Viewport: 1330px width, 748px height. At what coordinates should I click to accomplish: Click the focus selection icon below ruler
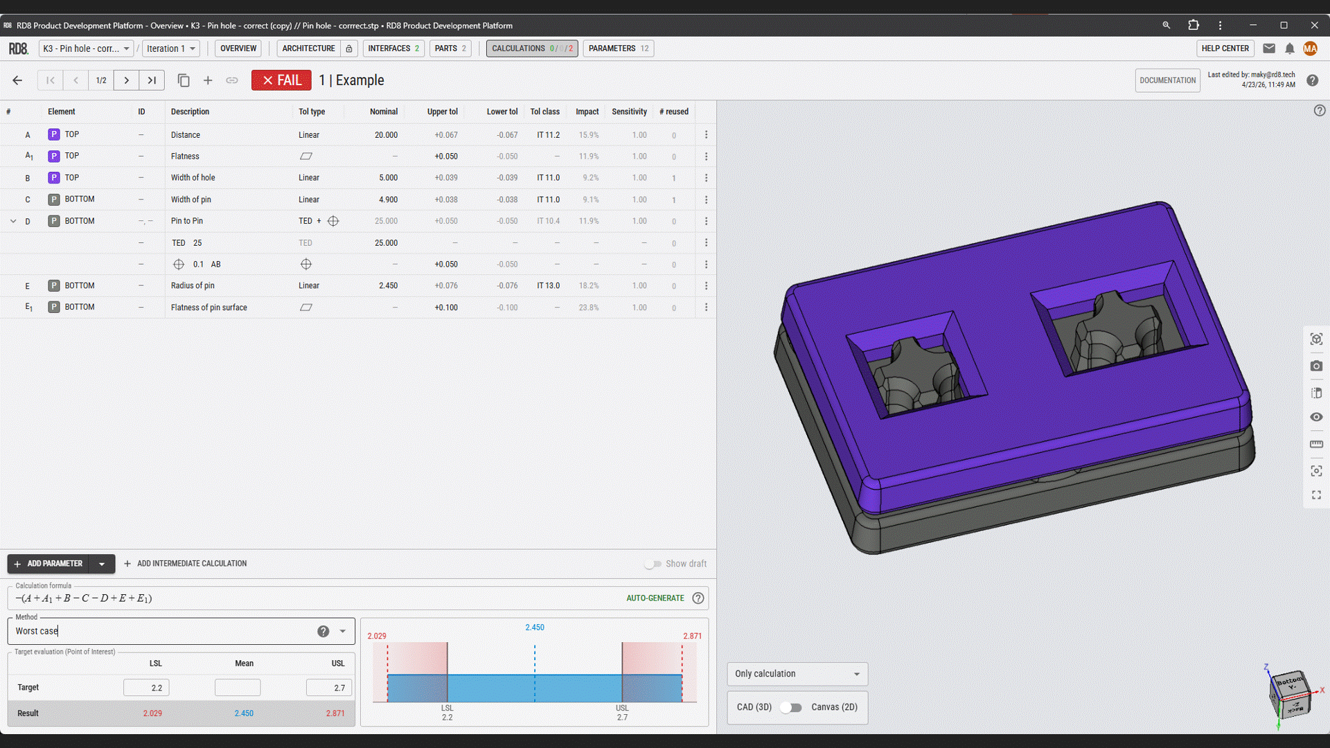(1316, 471)
